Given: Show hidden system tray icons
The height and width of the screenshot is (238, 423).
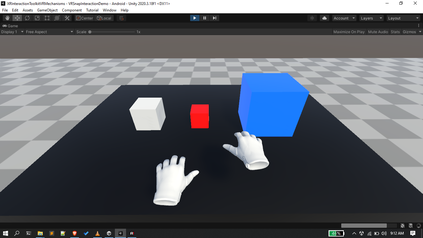Looking at the screenshot, I should click(354, 233).
